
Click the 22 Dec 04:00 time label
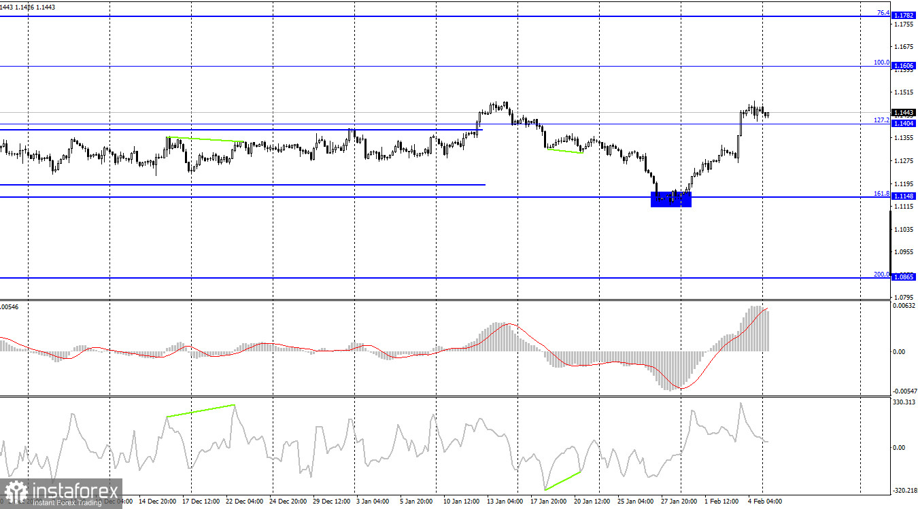pyautogui.click(x=243, y=502)
